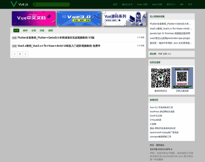Click the 分享 tag beside the Flutter topic
205x162 pixels.
click(14, 38)
